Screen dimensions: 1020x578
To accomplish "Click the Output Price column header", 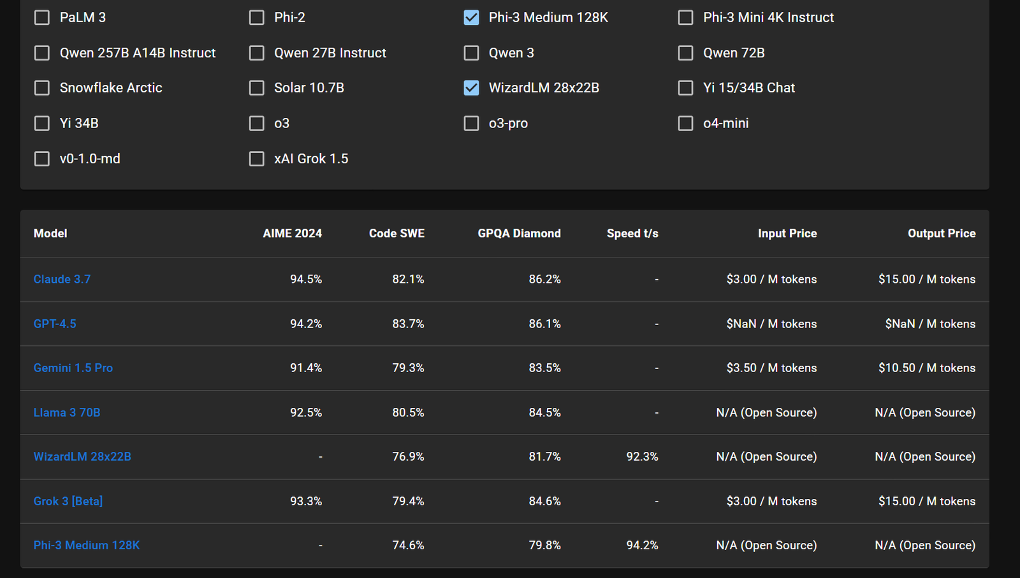I will pyautogui.click(x=941, y=233).
